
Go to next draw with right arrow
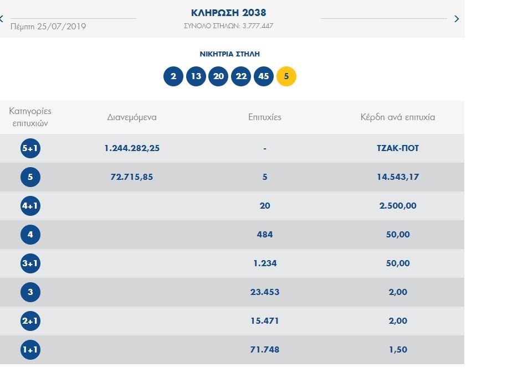pyautogui.click(x=457, y=19)
